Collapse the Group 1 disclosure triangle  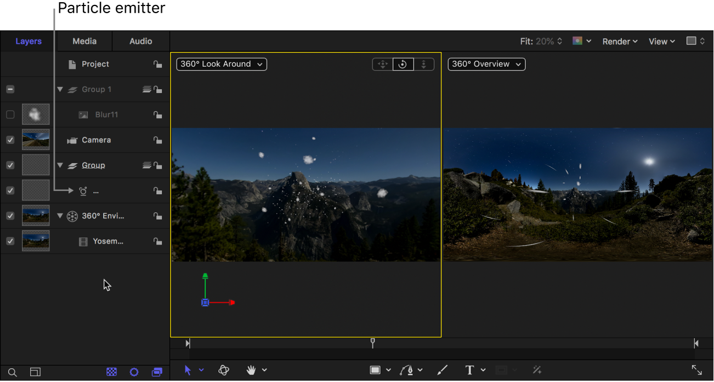[x=60, y=89]
